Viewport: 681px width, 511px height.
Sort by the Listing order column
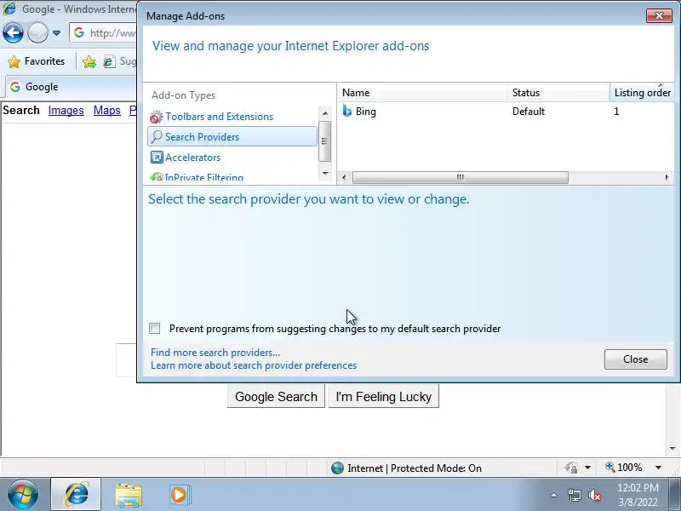click(643, 93)
